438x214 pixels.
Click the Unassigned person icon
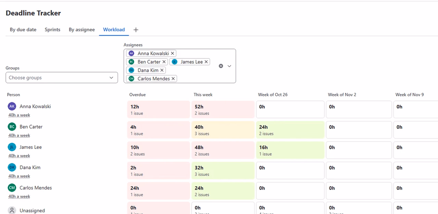[x=12, y=210]
